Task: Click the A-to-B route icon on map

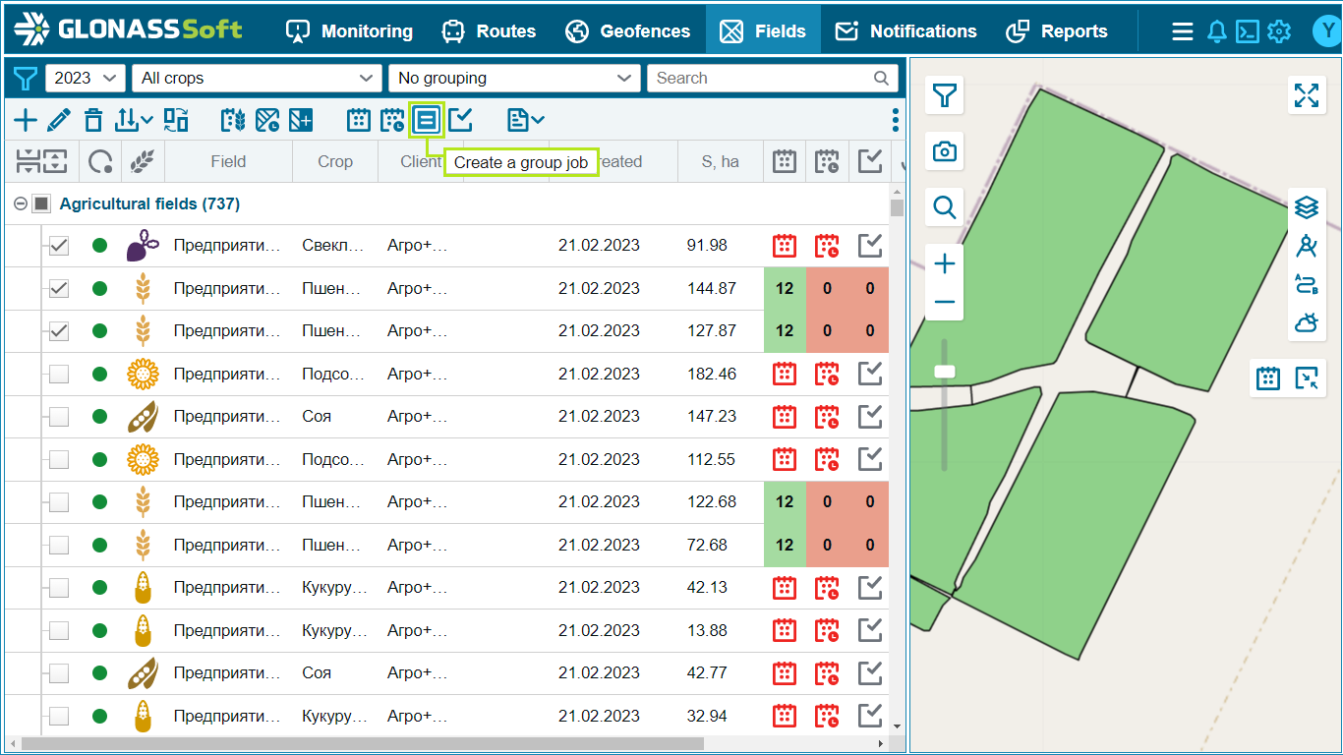Action: click(x=1306, y=284)
